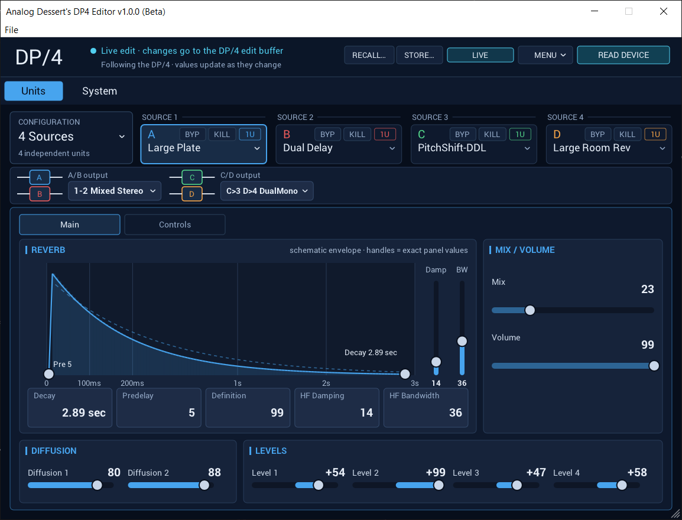Click the Predelay value box

tap(159, 408)
